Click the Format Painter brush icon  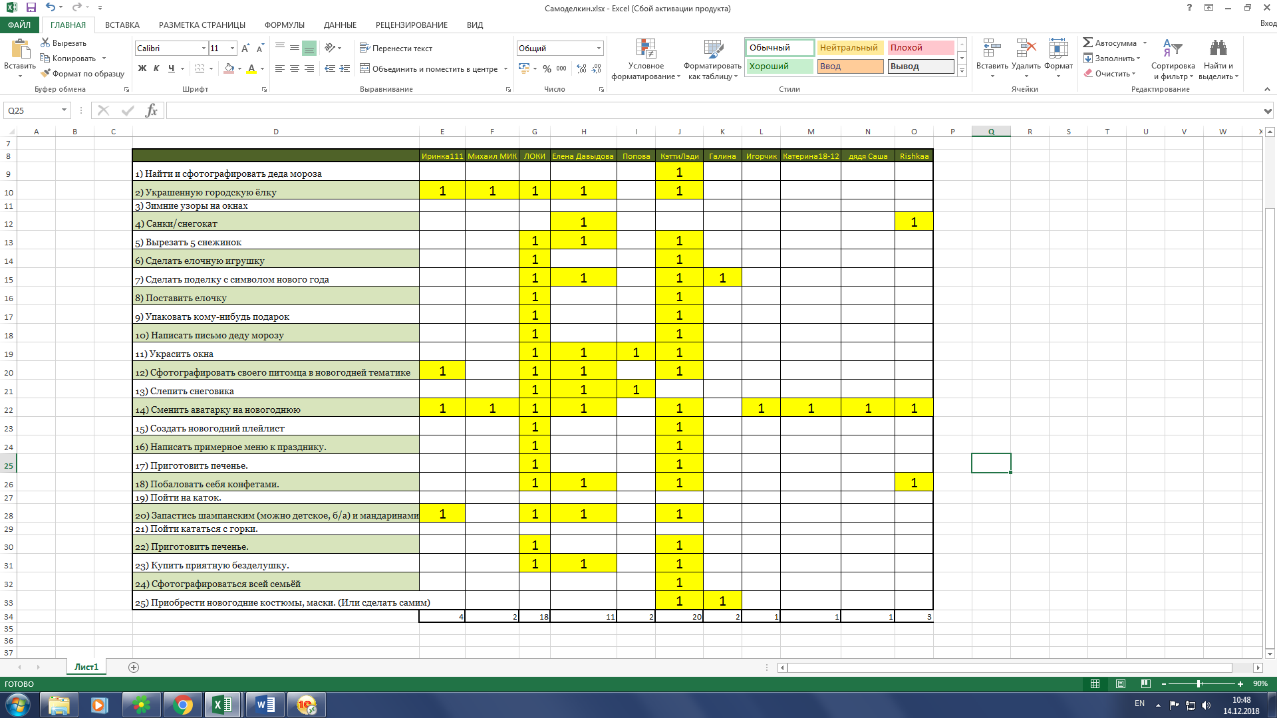pos(45,74)
